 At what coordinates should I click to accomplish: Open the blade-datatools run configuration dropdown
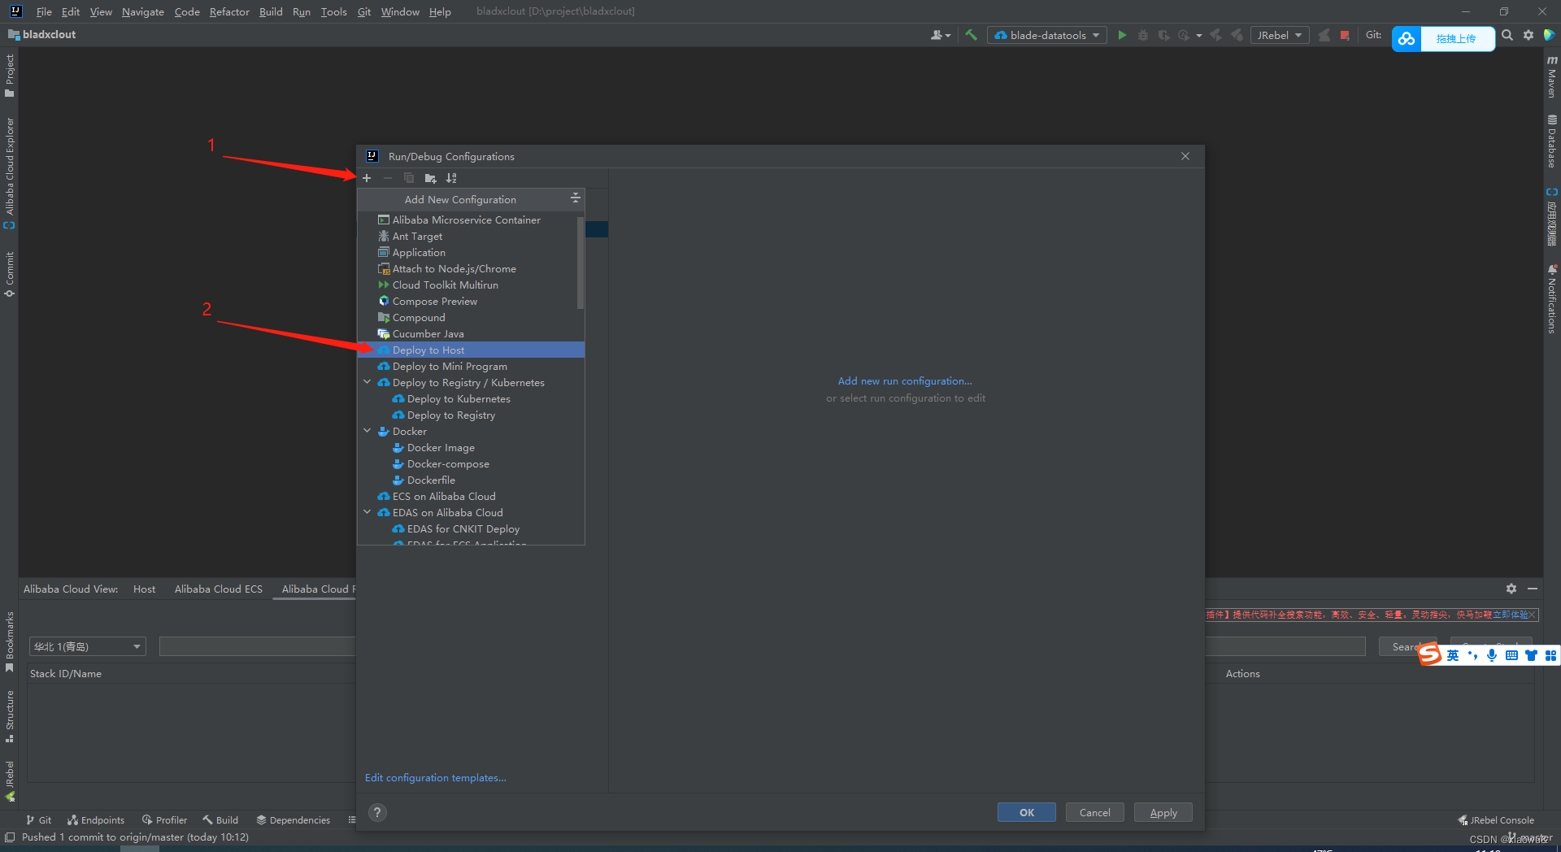[1047, 35]
